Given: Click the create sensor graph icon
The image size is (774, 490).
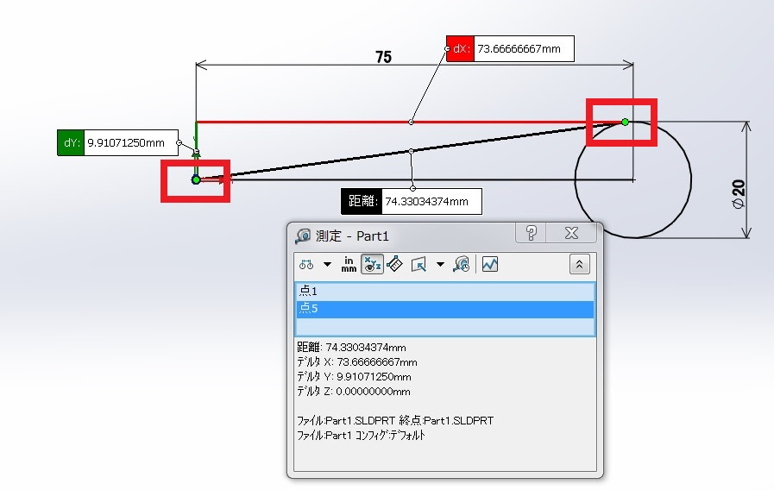Looking at the screenshot, I should pyautogui.click(x=489, y=265).
